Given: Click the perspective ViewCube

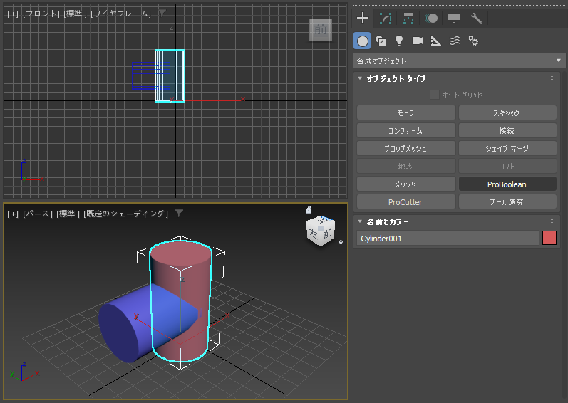Looking at the screenshot, I should point(321,231).
